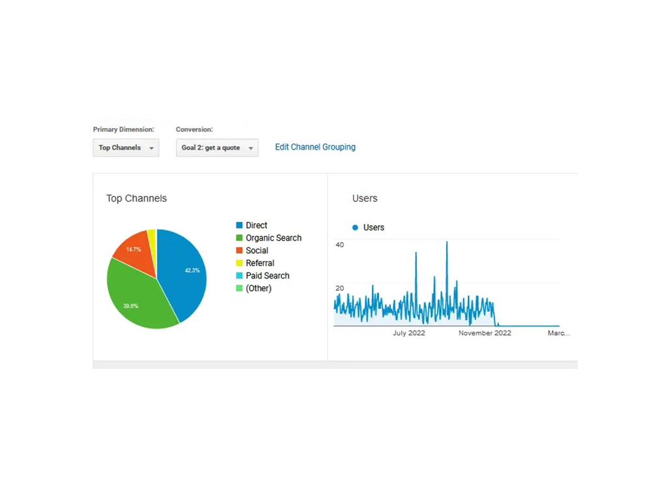Viewport: 667px width, 488px height.
Task: Select the Direct legend color square
Action: [x=240, y=225]
